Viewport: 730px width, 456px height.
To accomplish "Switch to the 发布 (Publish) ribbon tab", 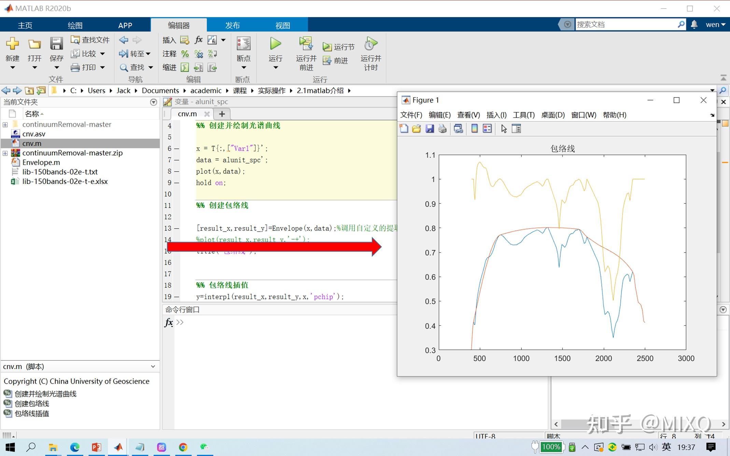I will (x=232, y=25).
